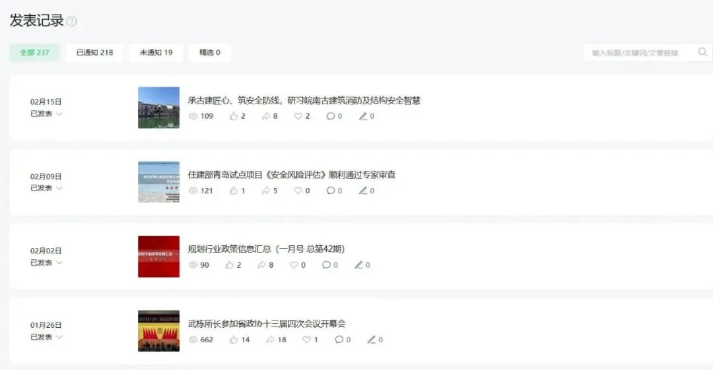Switch to the 已通知 218 tab

pos(94,53)
